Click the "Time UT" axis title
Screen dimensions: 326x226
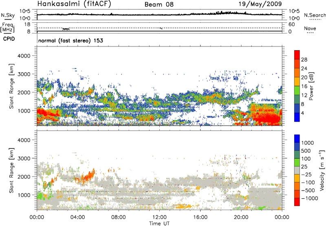click(159, 224)
